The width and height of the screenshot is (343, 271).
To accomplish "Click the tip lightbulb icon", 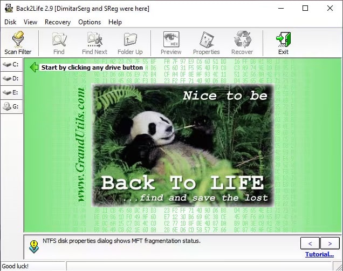I will point(34,247).
